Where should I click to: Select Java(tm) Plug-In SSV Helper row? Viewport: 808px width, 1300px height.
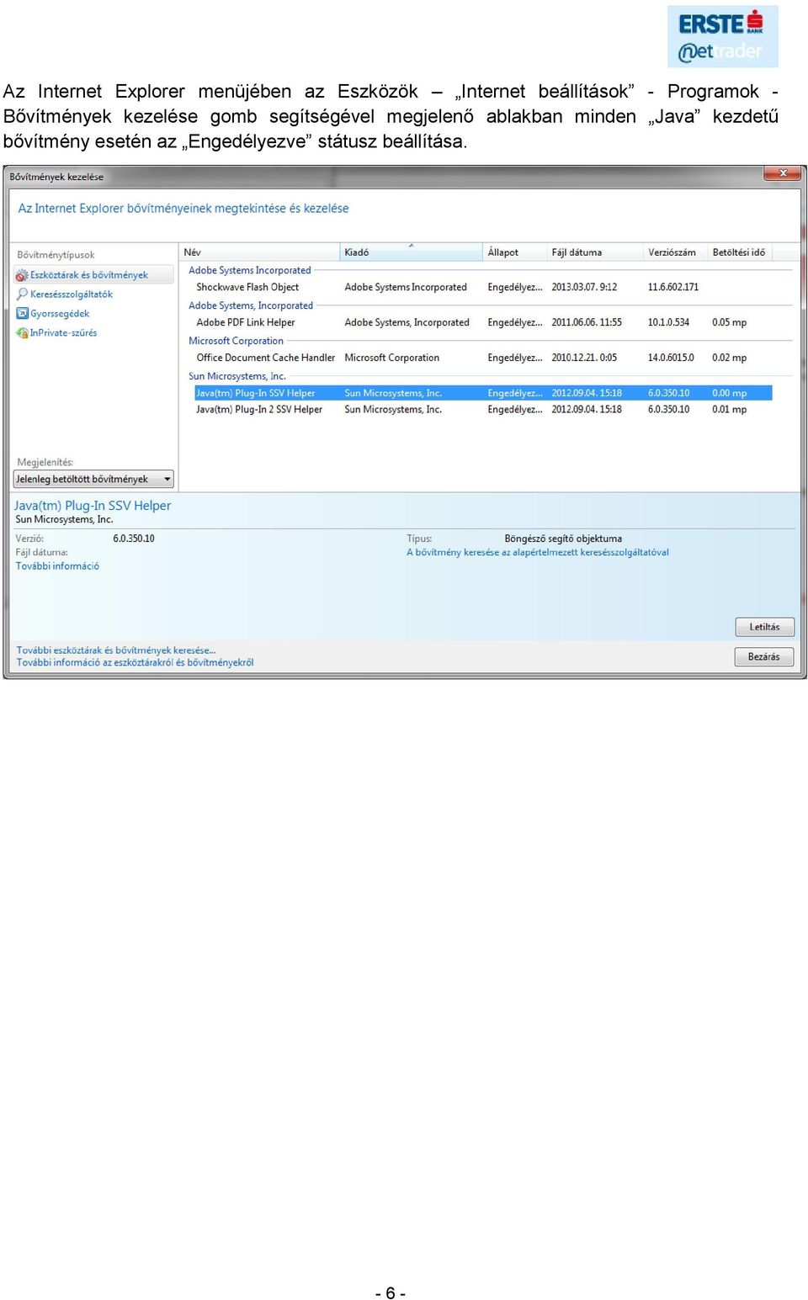click(x=483, y=393)
